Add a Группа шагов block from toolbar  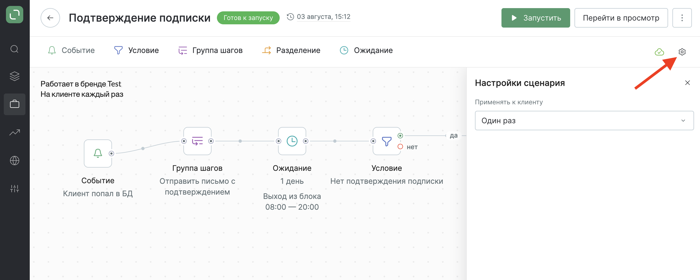(210, 50)
